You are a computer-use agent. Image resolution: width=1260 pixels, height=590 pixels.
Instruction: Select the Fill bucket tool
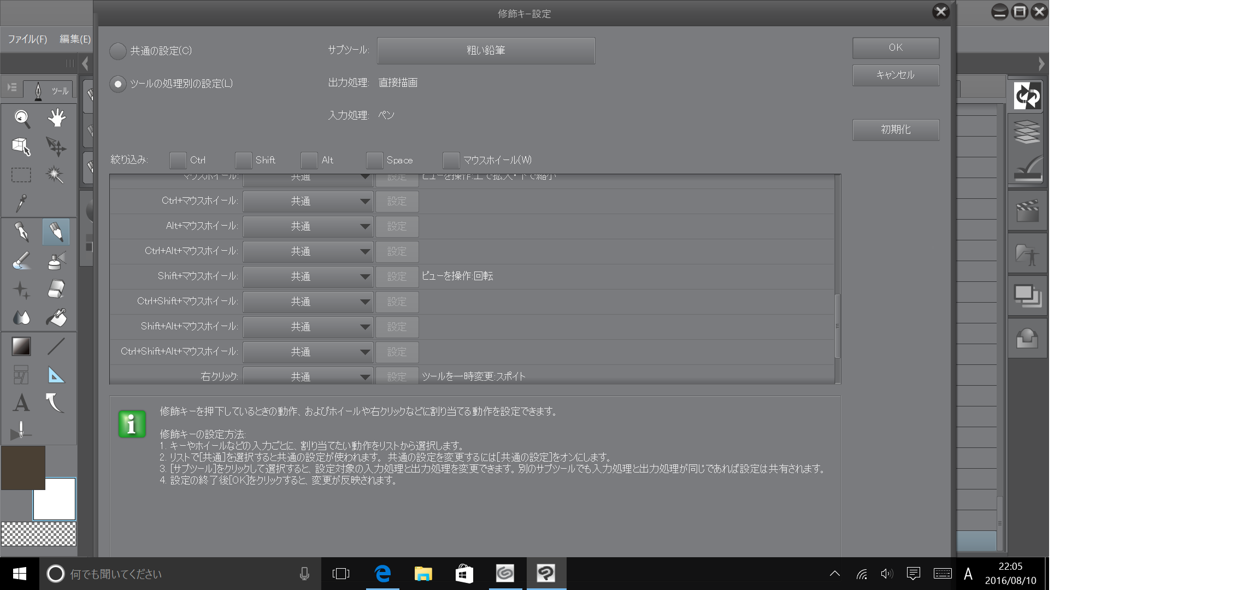click(56, 318)
